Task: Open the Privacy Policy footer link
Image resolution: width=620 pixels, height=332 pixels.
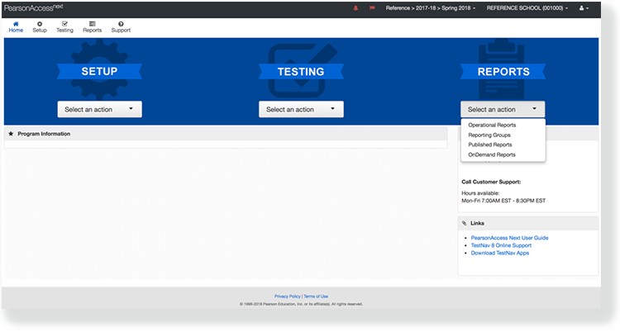Action: 287,296
